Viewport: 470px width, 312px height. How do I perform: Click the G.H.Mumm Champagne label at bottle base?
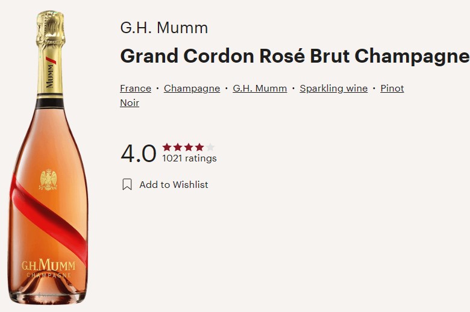[47, 268]
